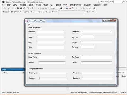Click the Allergies text field
127x95 pixels.
[97, 73]
